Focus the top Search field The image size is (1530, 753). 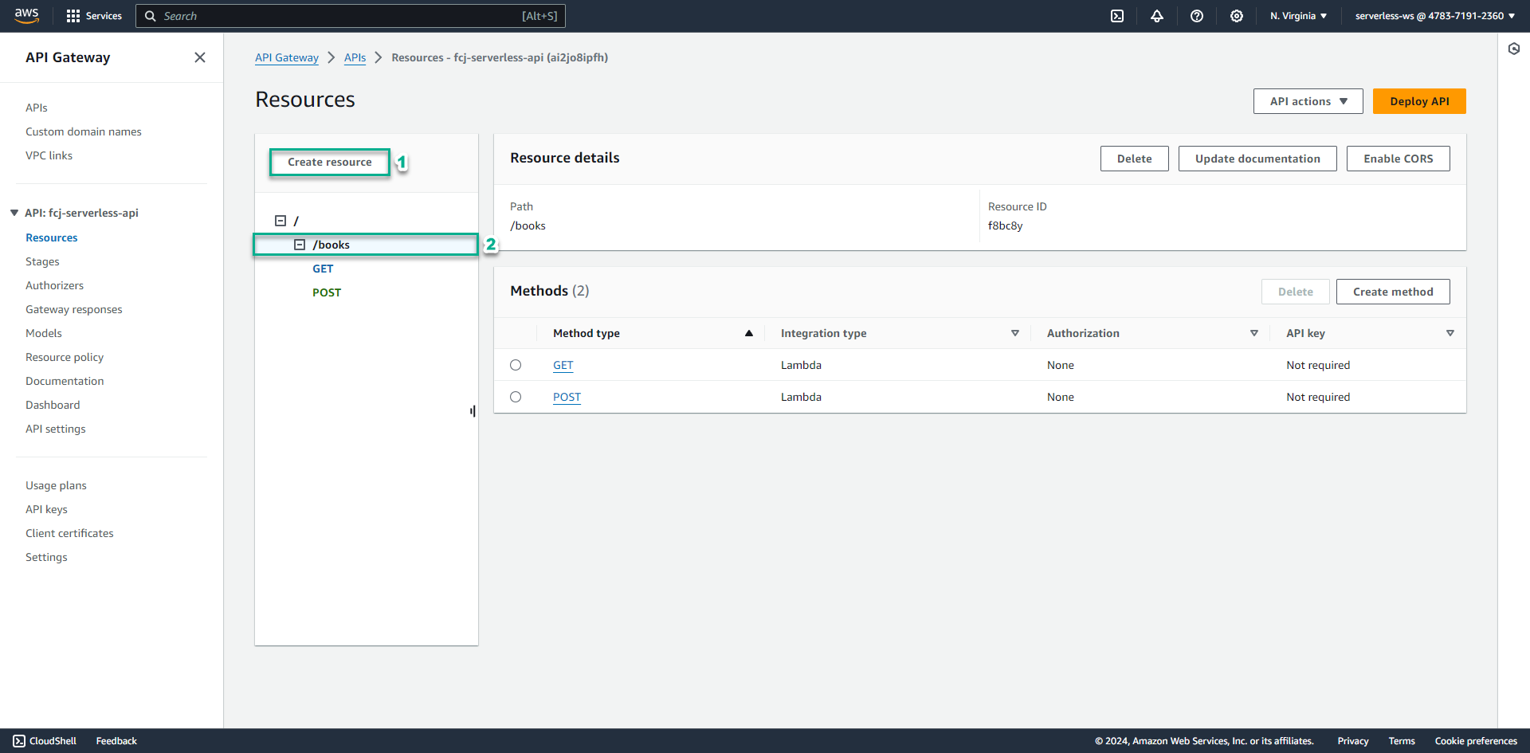[351, 16]
